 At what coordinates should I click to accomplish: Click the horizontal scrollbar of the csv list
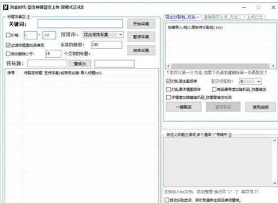point(221,66)
